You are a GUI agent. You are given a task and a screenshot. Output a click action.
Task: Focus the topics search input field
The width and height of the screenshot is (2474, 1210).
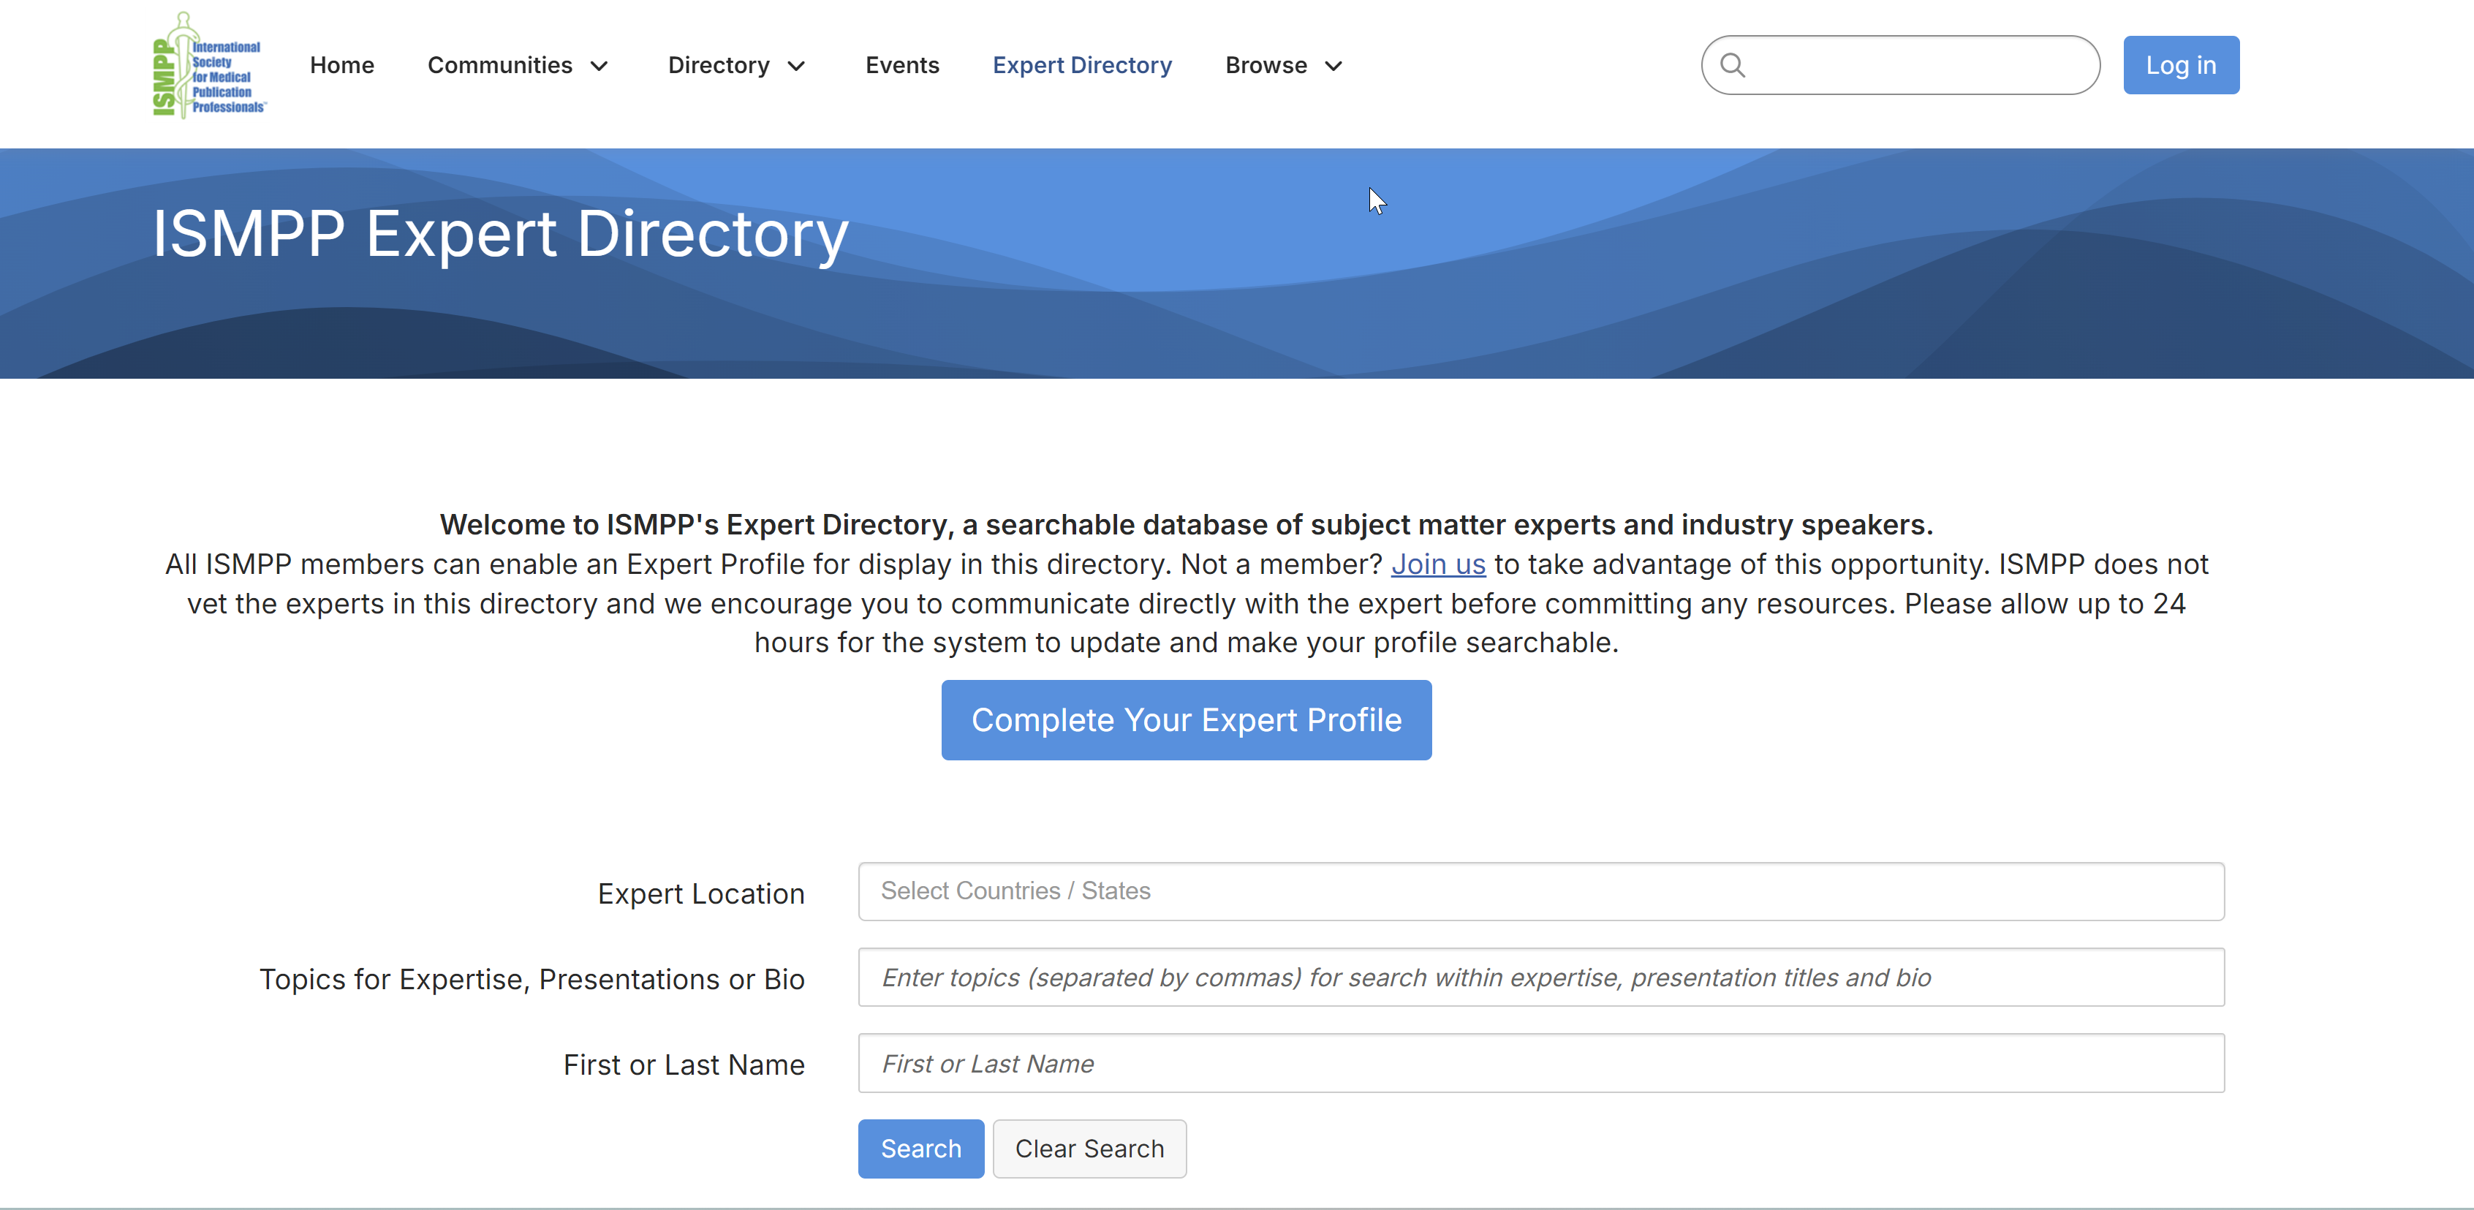[x=1540, y=977]
